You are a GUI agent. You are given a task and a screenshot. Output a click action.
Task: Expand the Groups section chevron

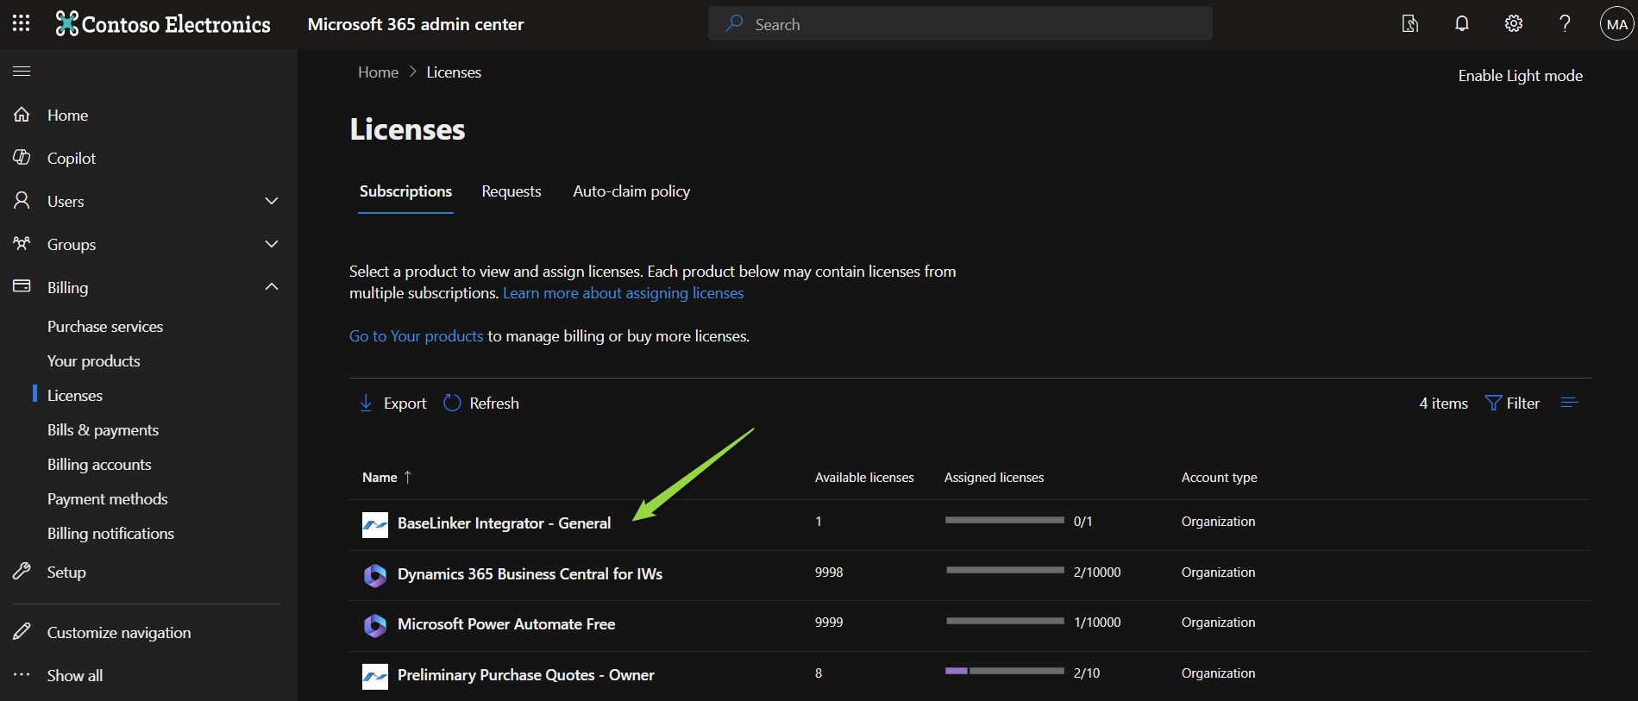[x=272, y=244]
